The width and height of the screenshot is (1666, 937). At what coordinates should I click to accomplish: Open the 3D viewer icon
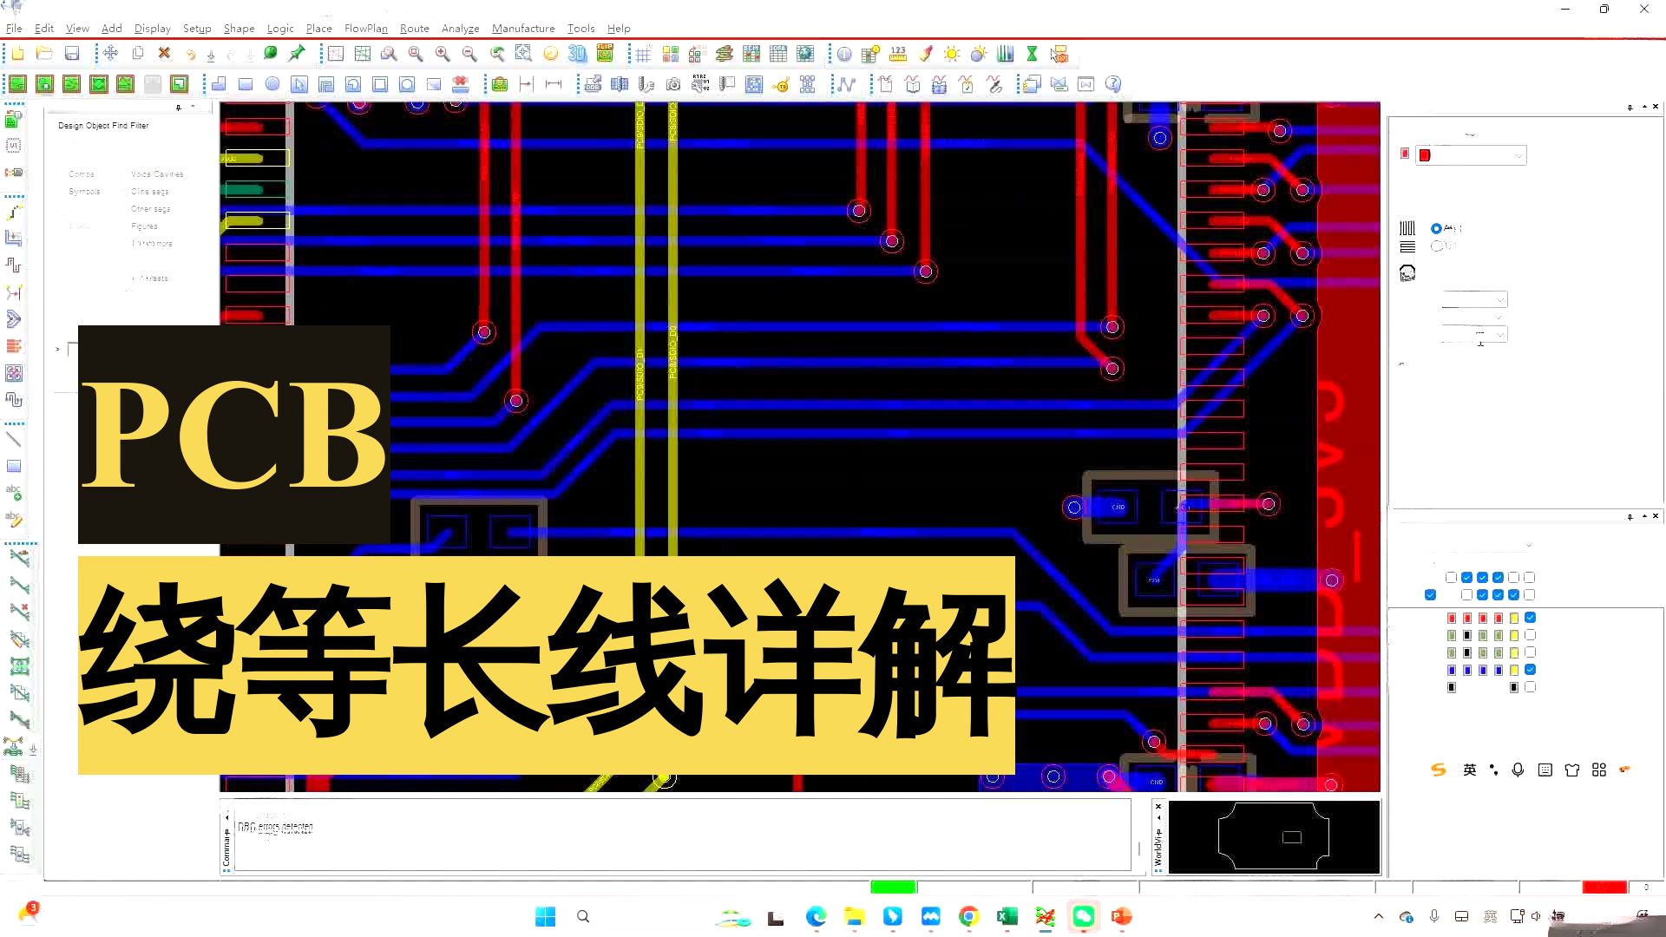point(577,54)
